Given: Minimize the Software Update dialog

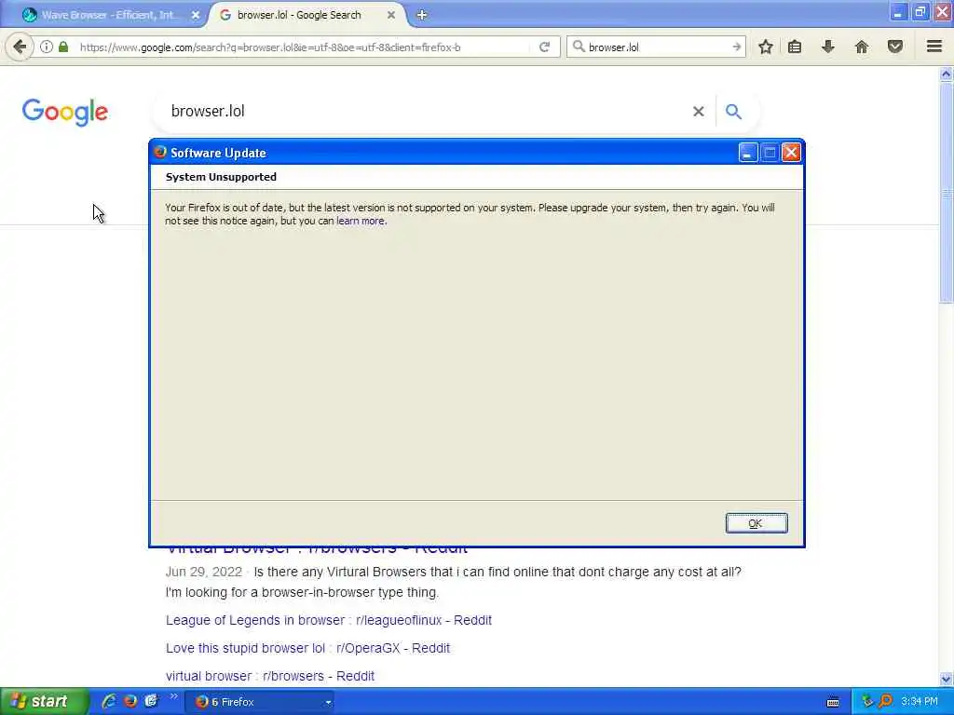Looking at the screenshot, I should [x=748, y=153].
